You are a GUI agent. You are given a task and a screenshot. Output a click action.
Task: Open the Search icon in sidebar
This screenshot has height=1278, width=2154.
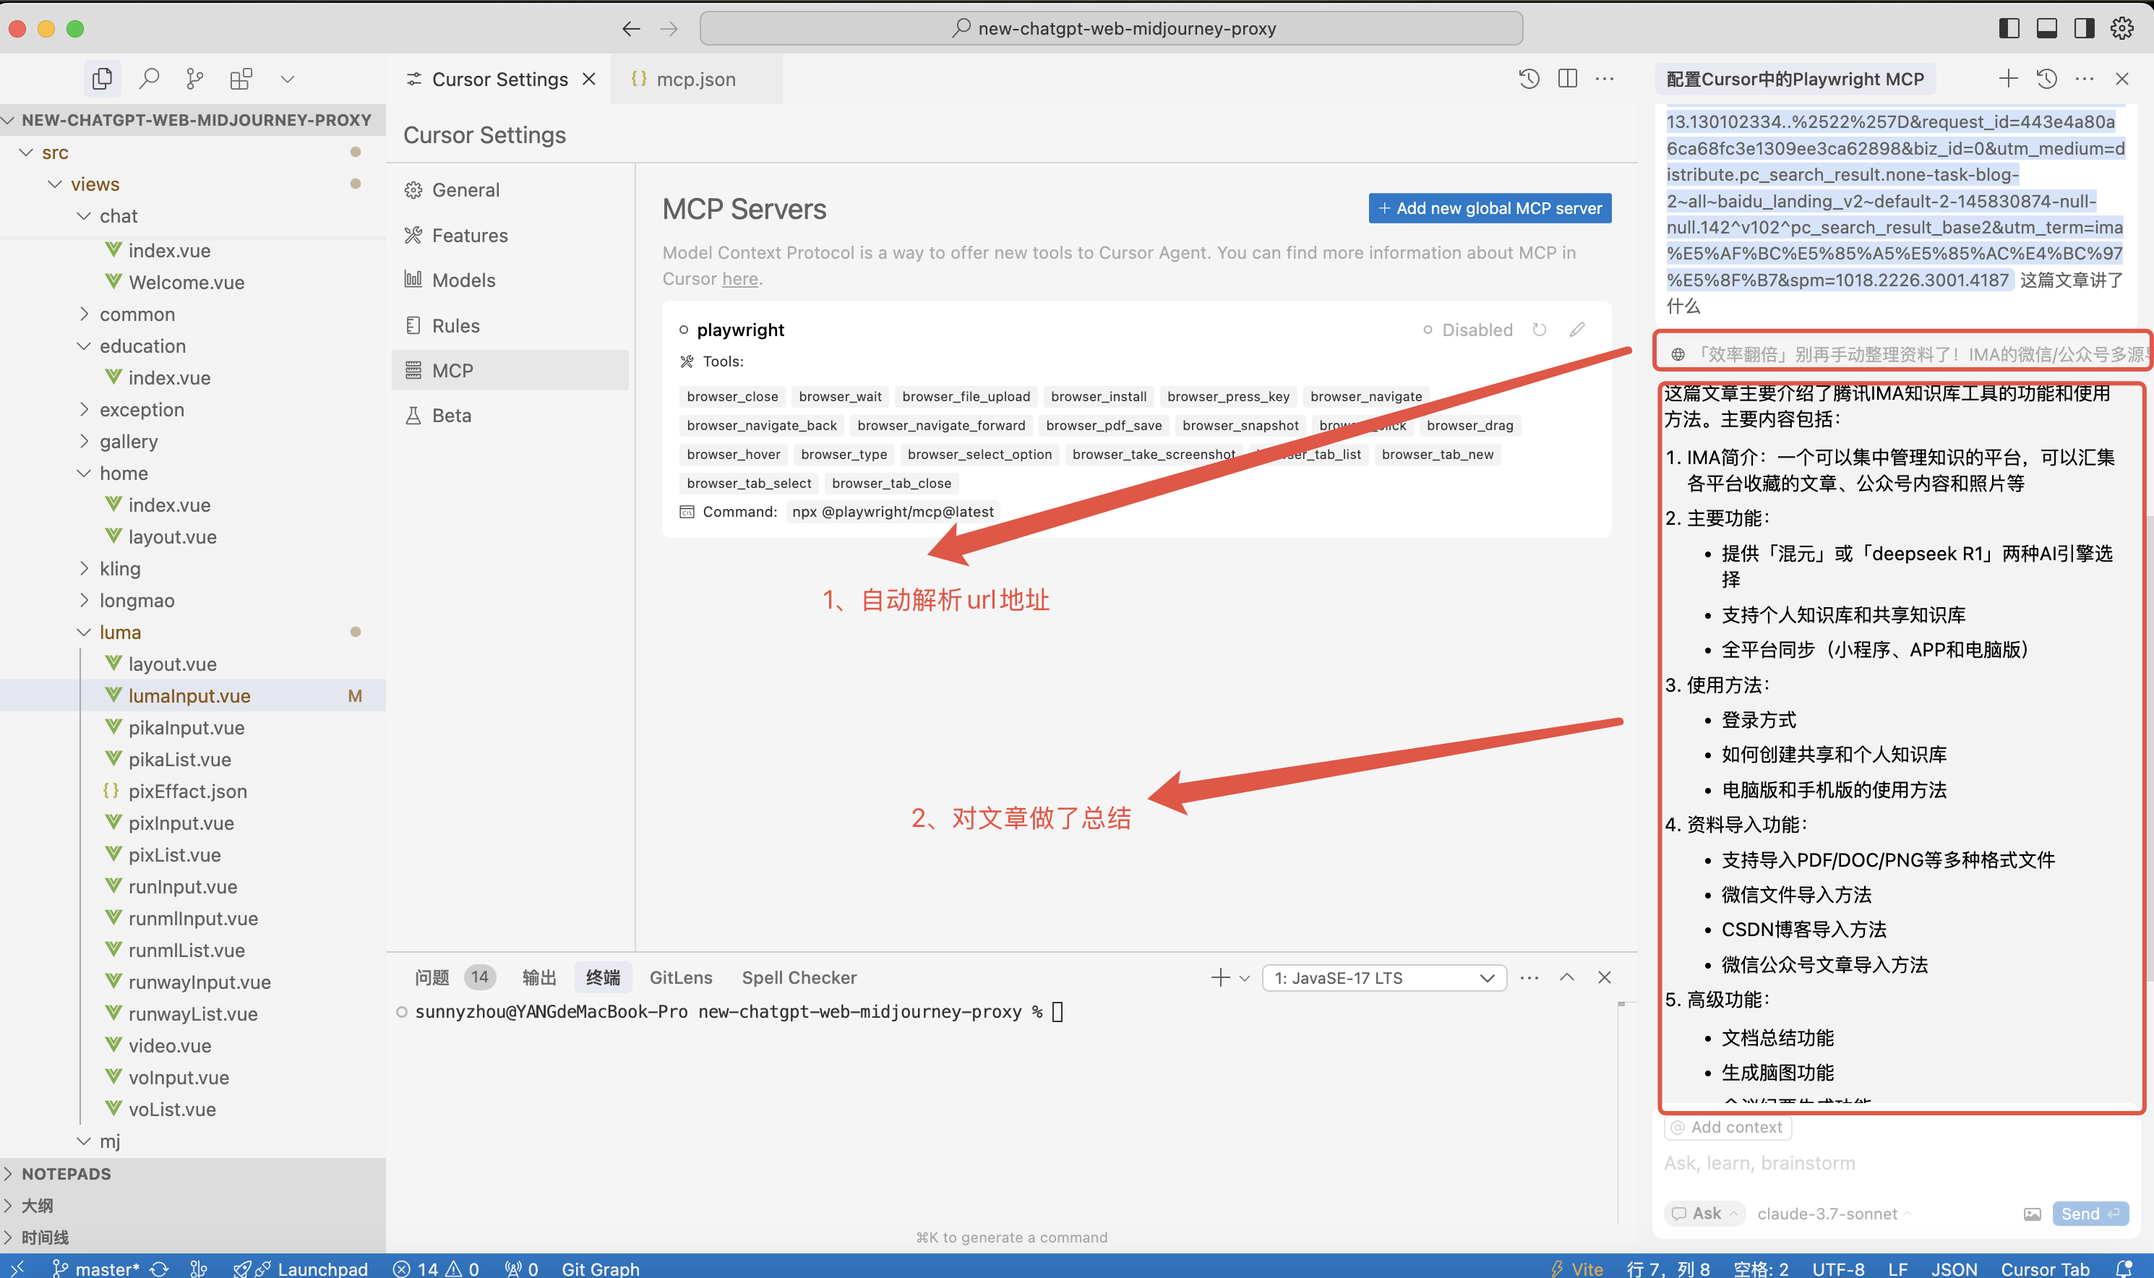pos(149,80)
